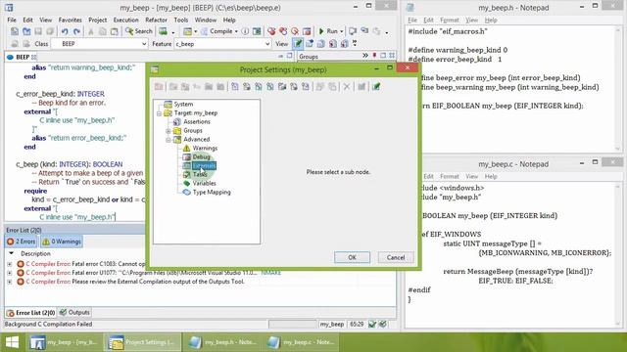Switch to the Outputs bottom tab
Screen dimensions: 627x352
74,313
